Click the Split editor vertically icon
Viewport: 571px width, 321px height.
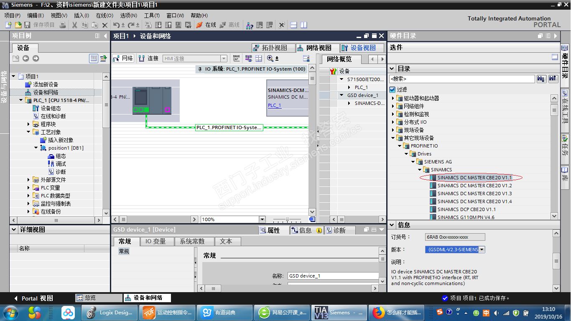point(303,25)
